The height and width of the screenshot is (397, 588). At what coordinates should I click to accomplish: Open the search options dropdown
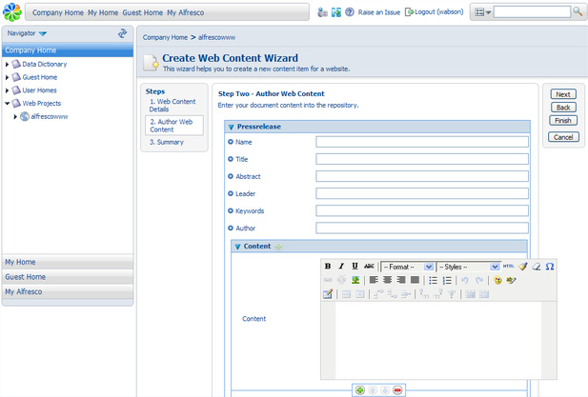482,12
